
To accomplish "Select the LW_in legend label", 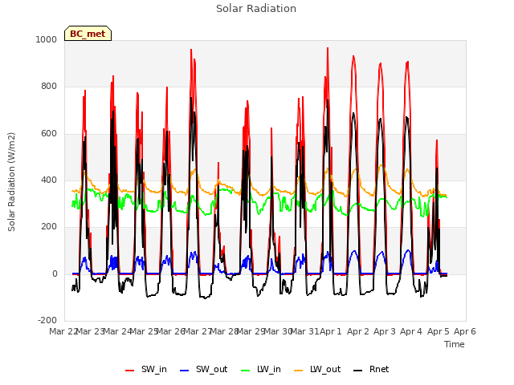I will (269, 369).
